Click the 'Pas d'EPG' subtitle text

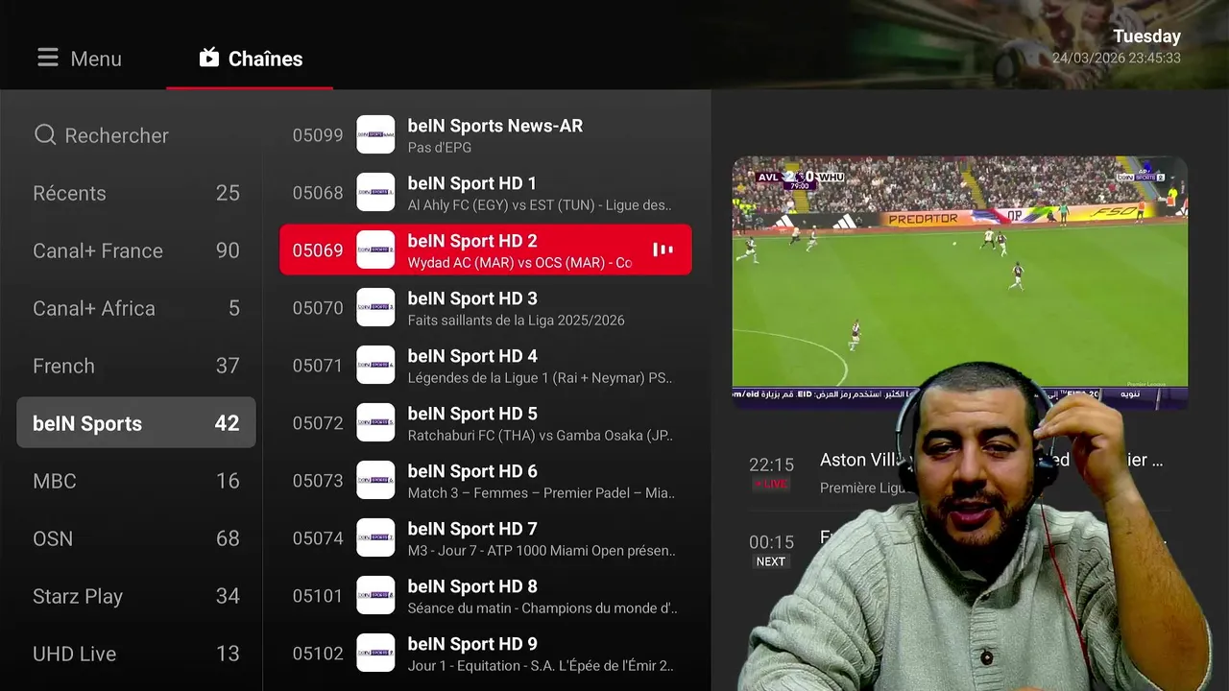click(x=439, y=148)
